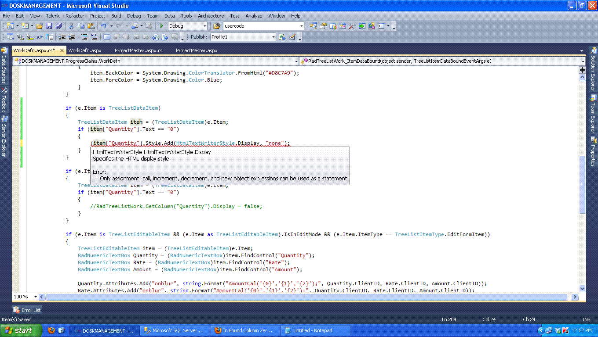
Task: Save the current file with floppy icon
Action: click(x=49, y=26)
